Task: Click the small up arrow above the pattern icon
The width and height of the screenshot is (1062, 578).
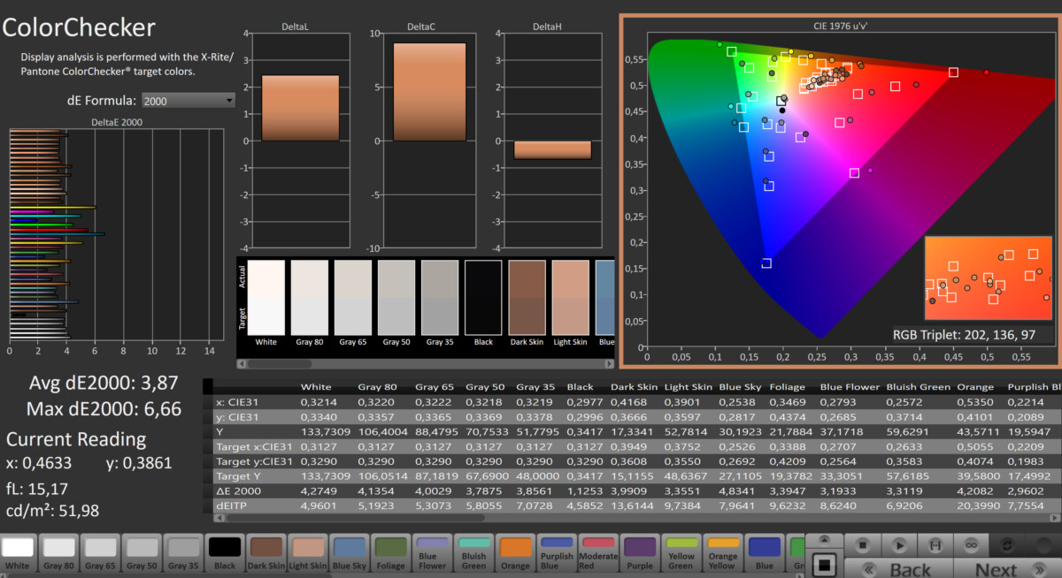Action: tap(823, 539)
